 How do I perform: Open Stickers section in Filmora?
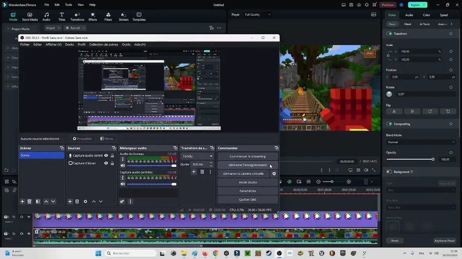[x=123, y=17]
